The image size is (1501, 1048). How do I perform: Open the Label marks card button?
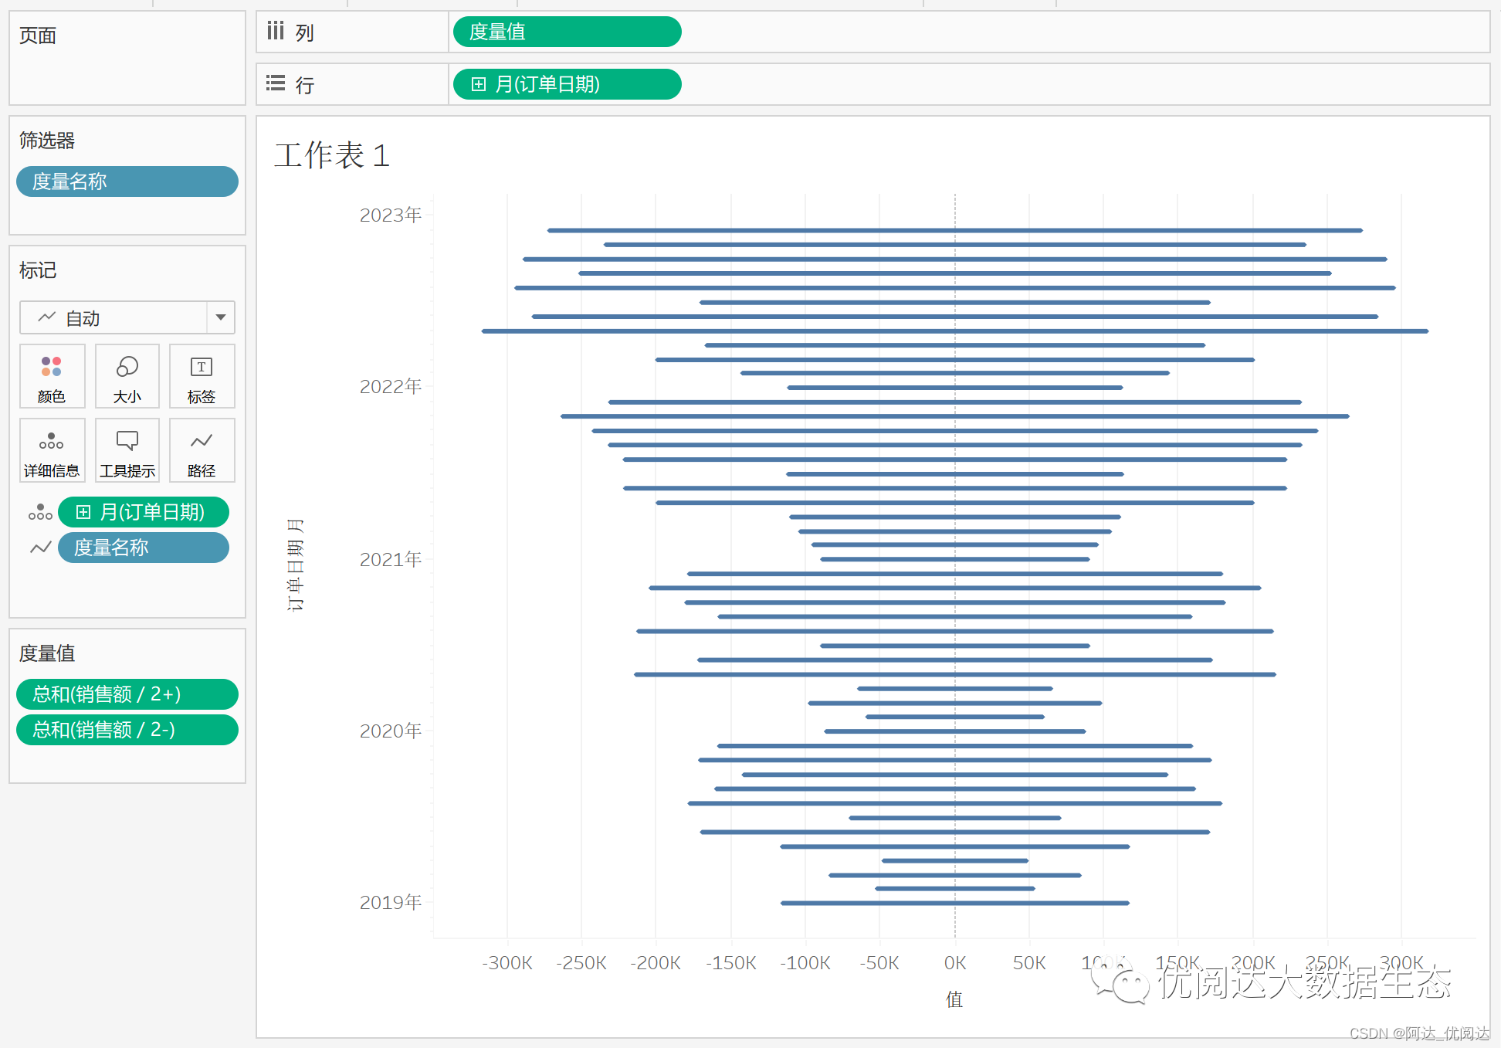(202, 376)
